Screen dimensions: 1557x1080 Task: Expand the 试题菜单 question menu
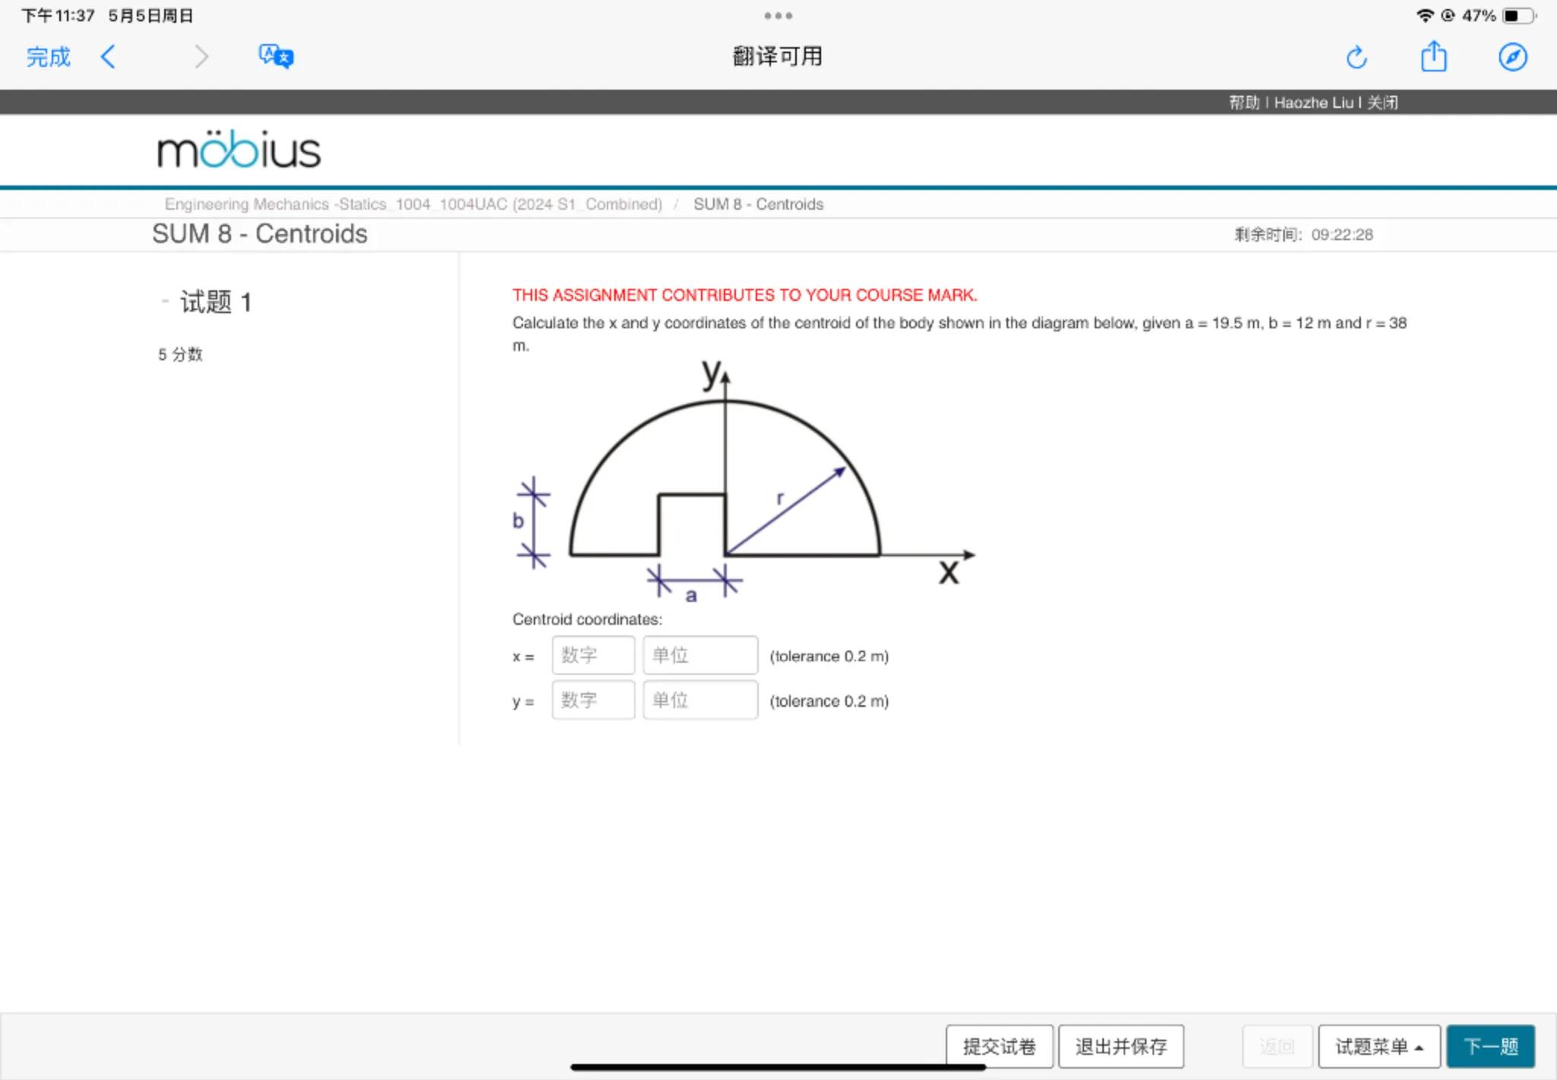click(x=1378, y=1047)
